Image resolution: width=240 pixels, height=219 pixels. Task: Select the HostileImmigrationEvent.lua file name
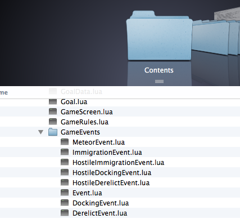point(119,163)
